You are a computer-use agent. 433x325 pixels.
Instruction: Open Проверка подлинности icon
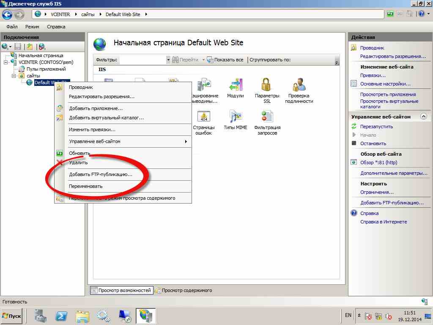point(299,85)
